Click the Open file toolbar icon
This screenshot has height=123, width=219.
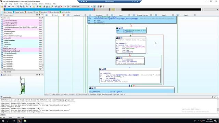pos(2,6)
